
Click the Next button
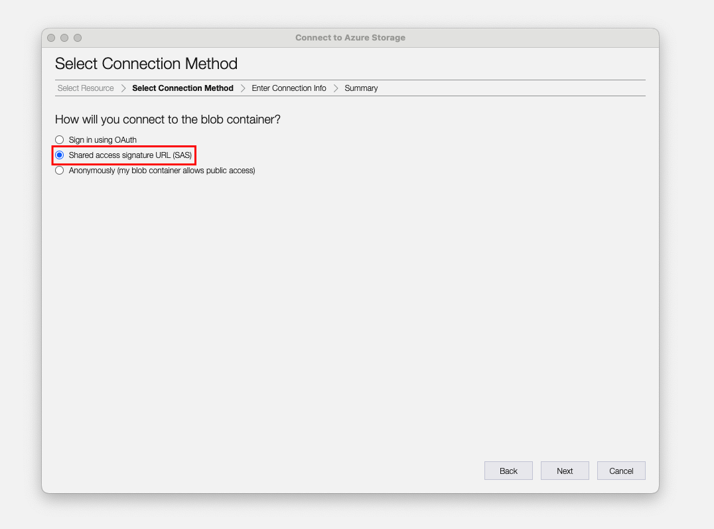[565, 471]
